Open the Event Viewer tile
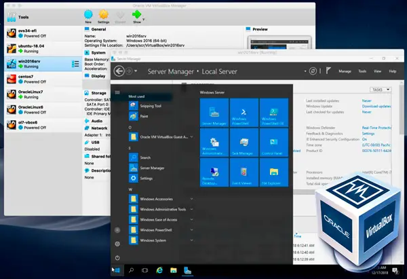This screenshot has width=407, height=279. 243,174
